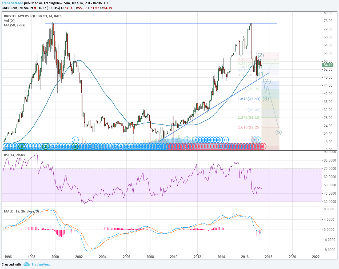Viewport: 339px width, 269px height.
Task: Click the 80.00 label on the price axis
Action: pos(328,13)
